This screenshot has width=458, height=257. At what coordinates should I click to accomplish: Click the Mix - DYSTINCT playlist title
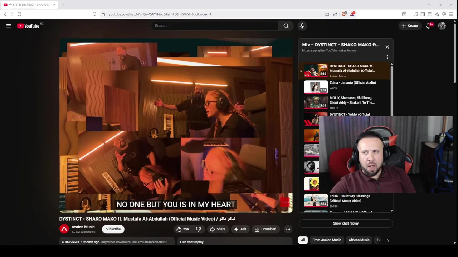pyautogui.click(x=341, y=45)
